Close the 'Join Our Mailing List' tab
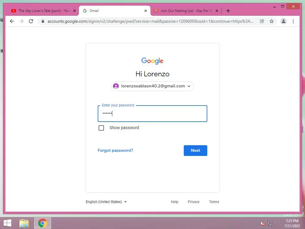 pyautogui.click(x=217, y=11)
